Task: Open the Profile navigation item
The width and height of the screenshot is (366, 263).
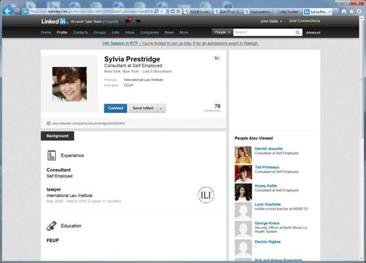Action: (x=62, y=32)
